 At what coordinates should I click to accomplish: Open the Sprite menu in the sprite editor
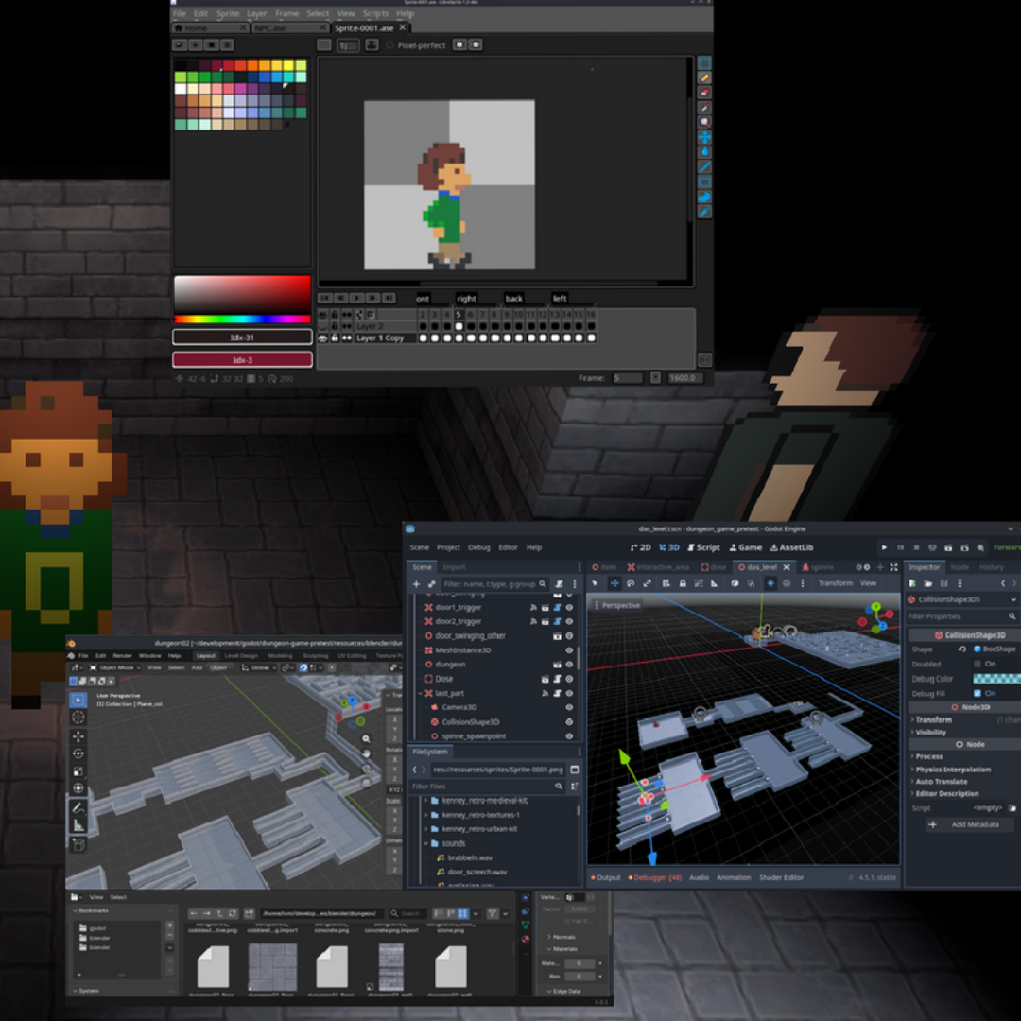coord(228,14)
